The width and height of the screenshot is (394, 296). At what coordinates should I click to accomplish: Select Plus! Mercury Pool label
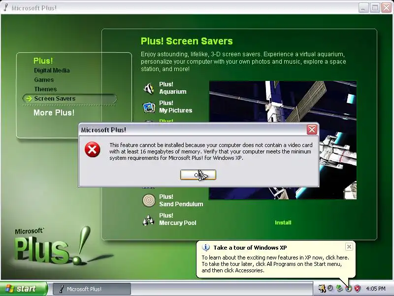pyautogui.click(x=177, y=219)
